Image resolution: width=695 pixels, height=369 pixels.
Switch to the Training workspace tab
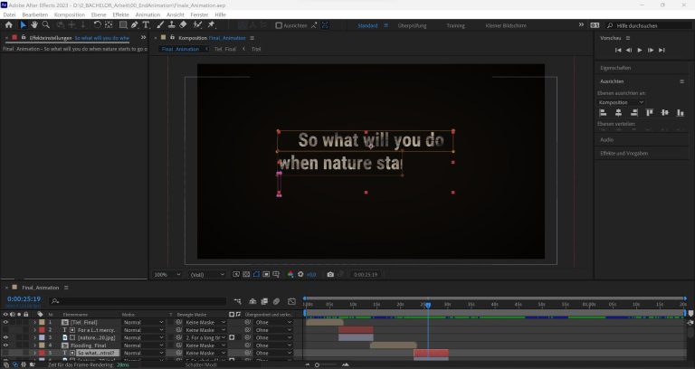(454, 25)
